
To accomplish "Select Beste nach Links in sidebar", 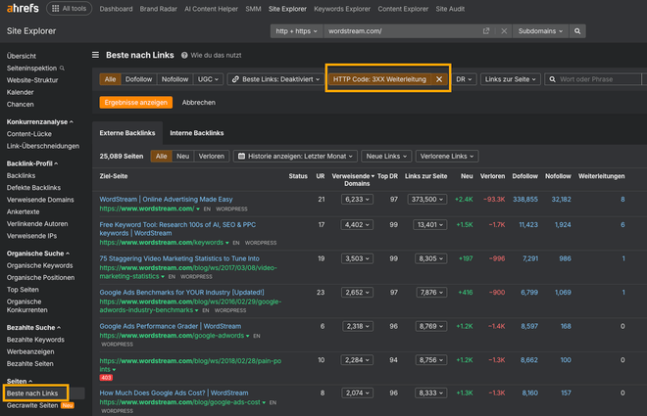I will tap(32, 393).
